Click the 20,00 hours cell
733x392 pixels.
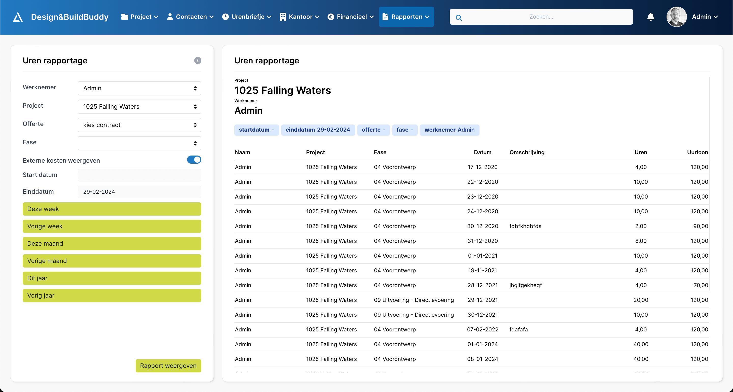[x=641, y=300]
